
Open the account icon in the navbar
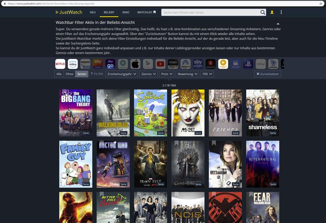272,12
